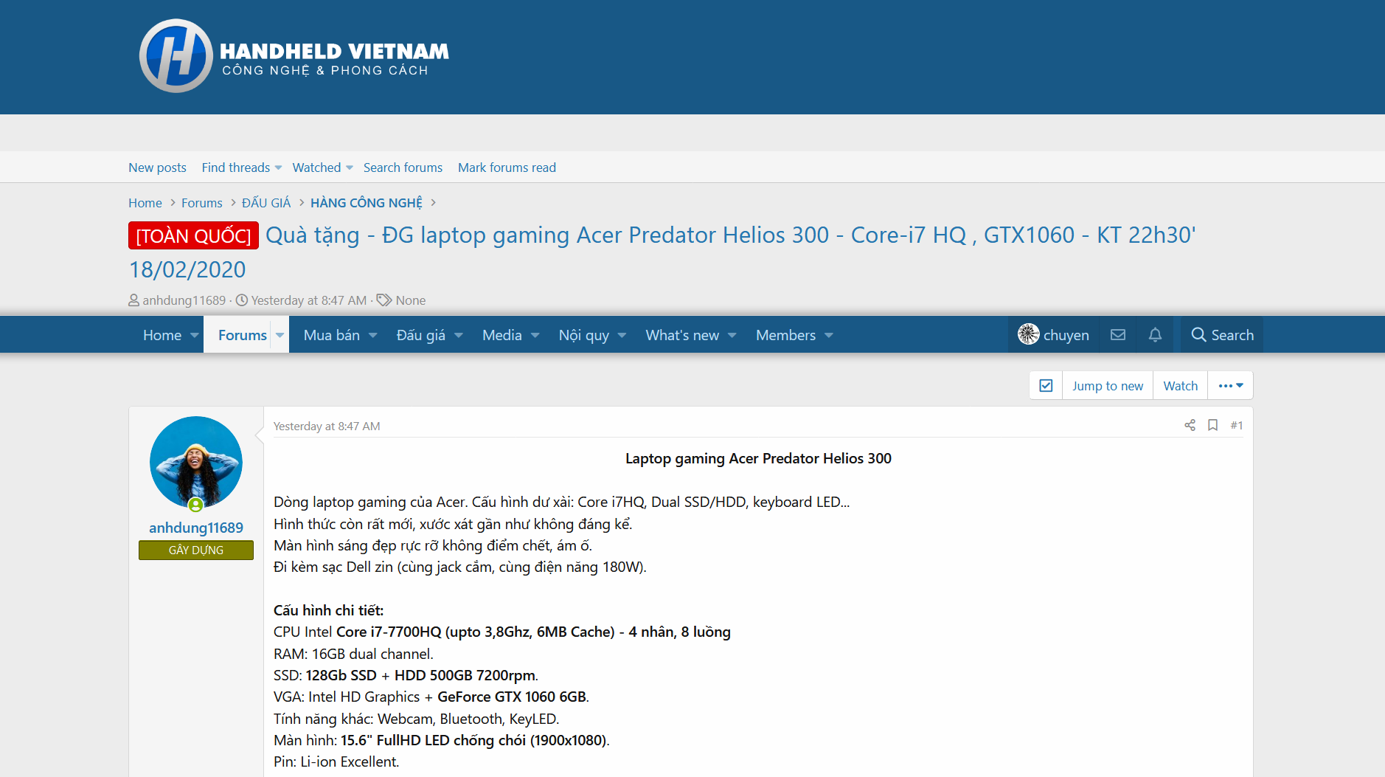Open the inbox envelope icon
Screen dimensions: 1385x777
coord(1118,335)
